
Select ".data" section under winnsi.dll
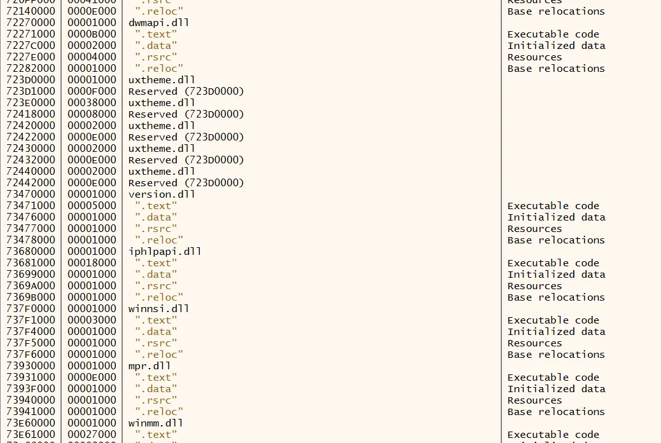(156, 331)
